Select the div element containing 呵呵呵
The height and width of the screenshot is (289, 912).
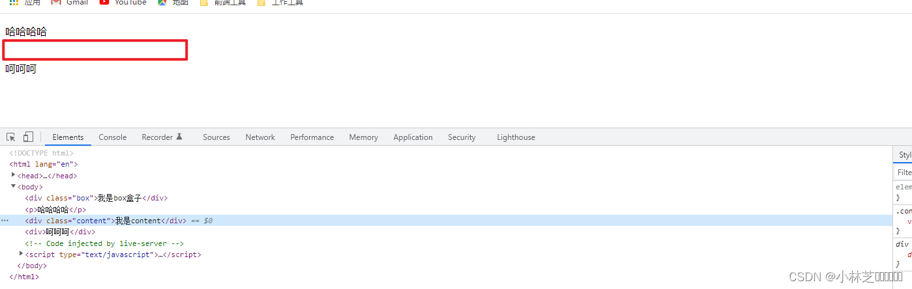point(60,232)
